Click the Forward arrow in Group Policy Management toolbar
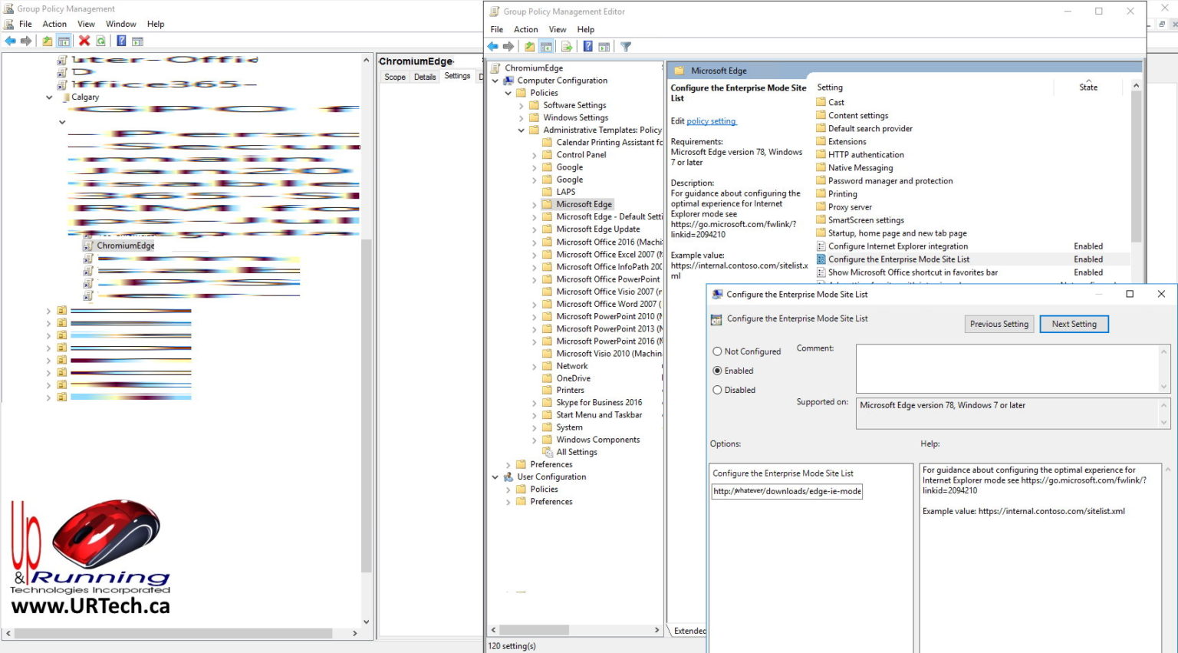 [x=26, y=41]
